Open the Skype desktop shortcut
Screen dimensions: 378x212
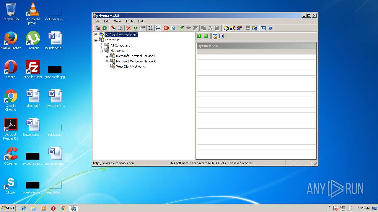[x=11, y=185]
